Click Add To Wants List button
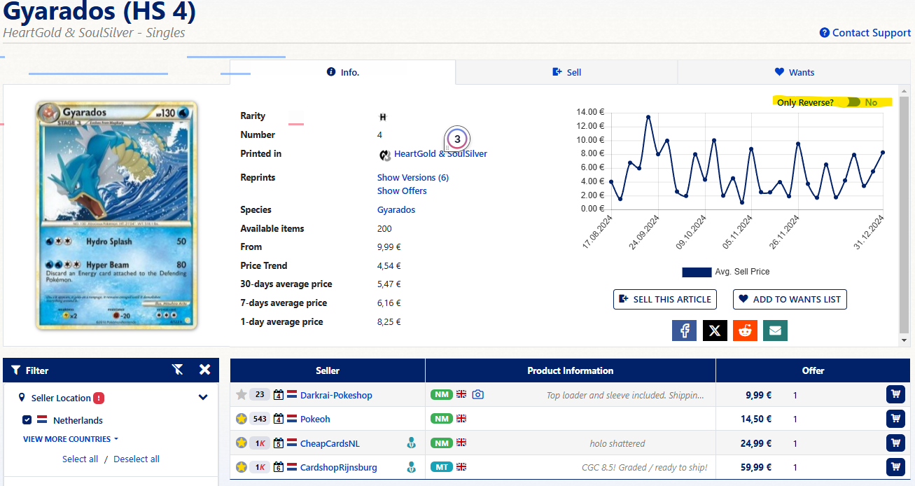The height and width of the screenshot is (486, 915). tap(790, 299)
